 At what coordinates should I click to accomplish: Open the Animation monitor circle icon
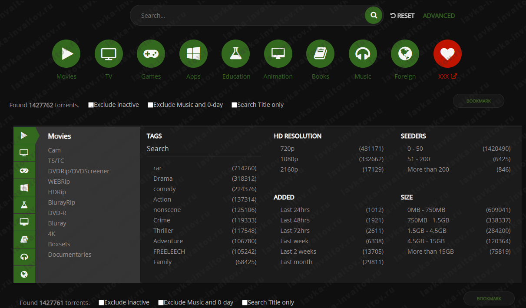278,54
